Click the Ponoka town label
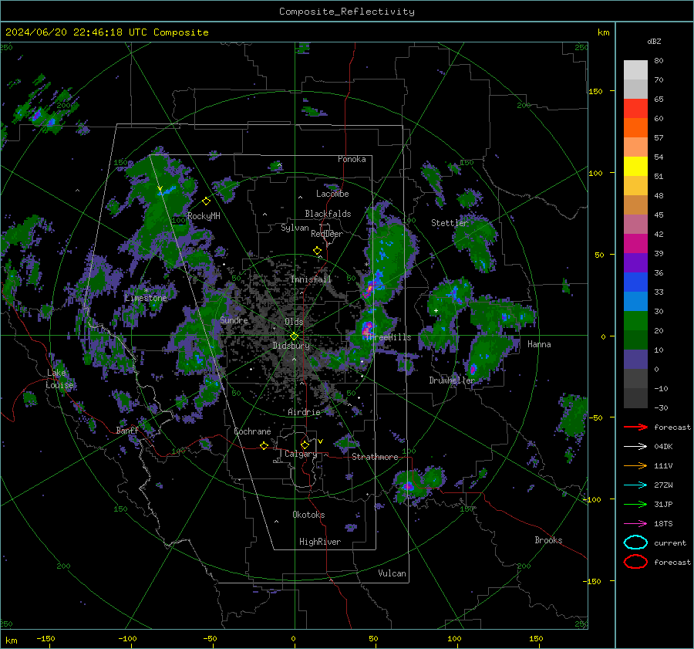 pyautogui.click(x=352, y=159)
